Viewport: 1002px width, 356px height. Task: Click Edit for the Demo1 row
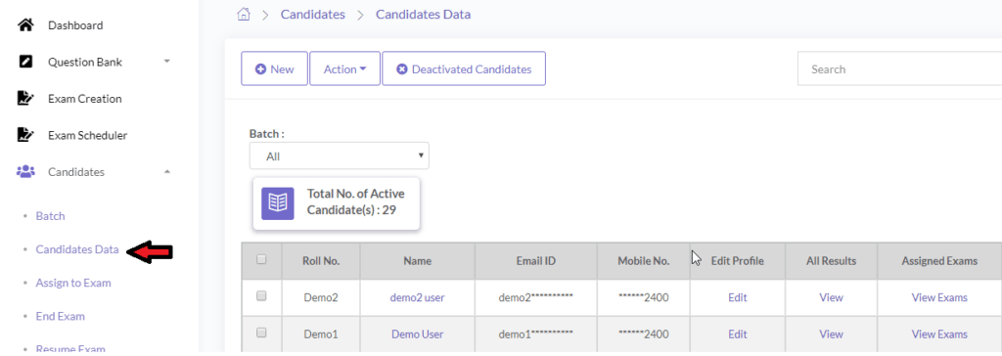click(738, 334)
